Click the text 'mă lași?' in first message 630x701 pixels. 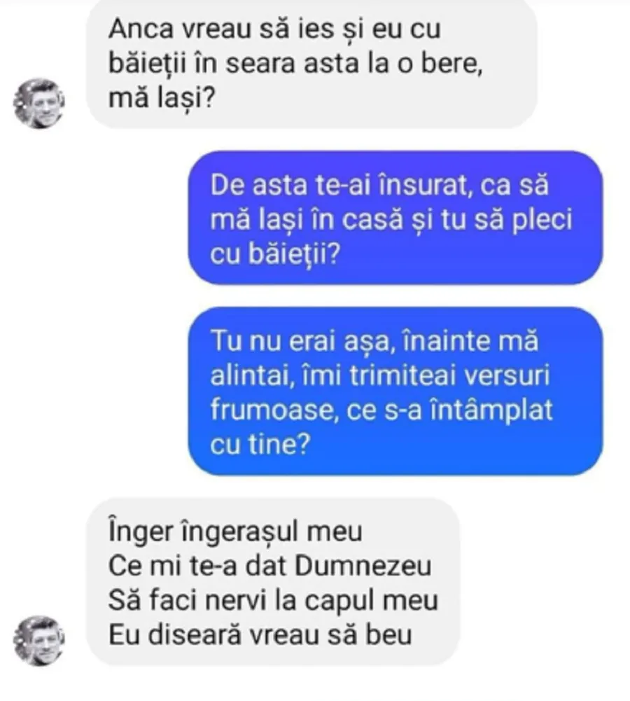(x=162, y=98)
